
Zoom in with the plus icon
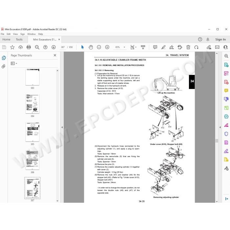tap(107, 47)
